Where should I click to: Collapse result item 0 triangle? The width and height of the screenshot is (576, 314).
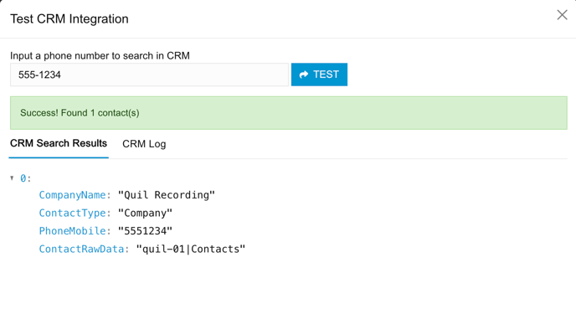(12, 178)
